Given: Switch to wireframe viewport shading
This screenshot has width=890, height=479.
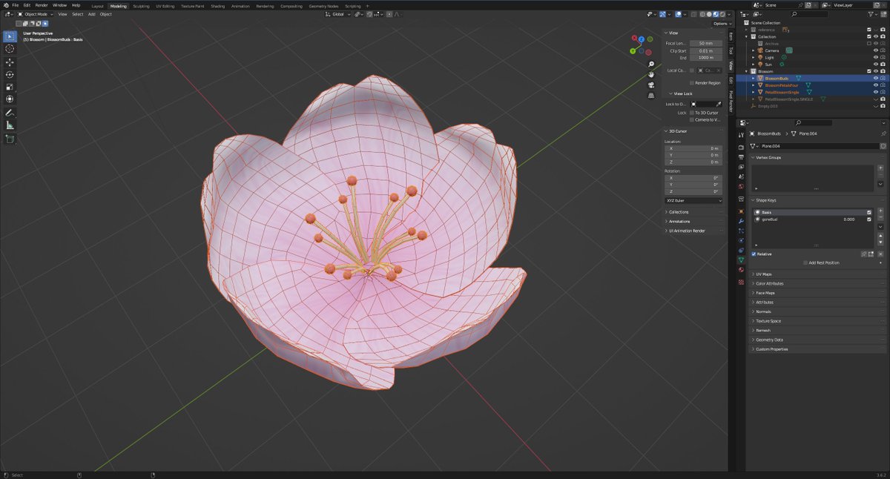Looking at the screenshot, I should [x=704, y=14].
